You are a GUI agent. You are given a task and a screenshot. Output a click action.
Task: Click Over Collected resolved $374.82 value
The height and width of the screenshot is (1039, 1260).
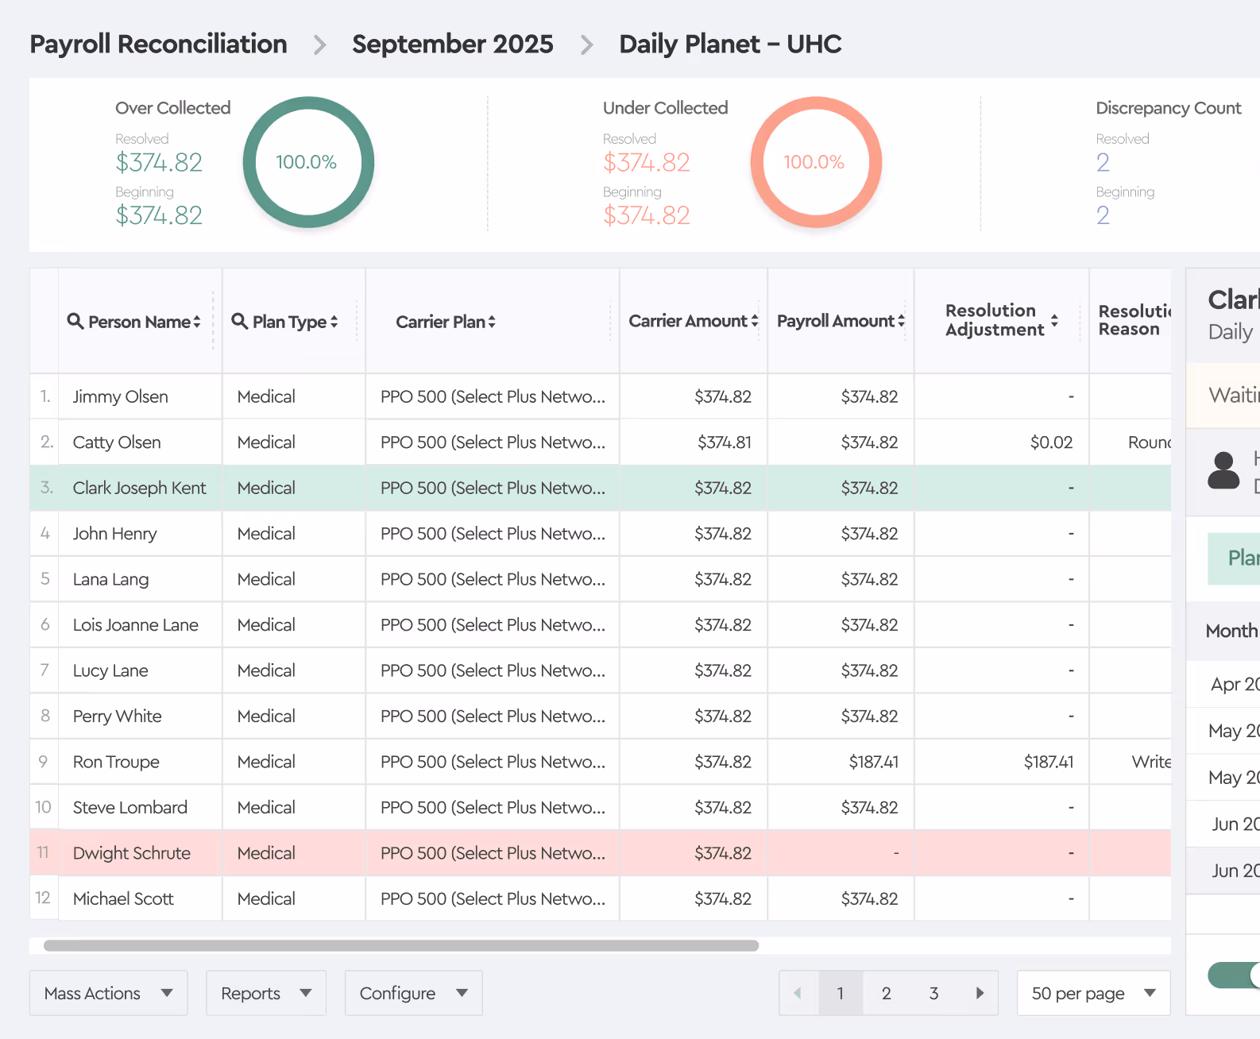(x=159, y=162)
